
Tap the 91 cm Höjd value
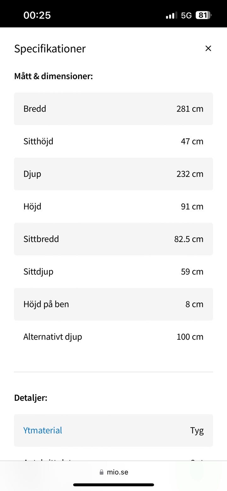(x=192, y=206)
